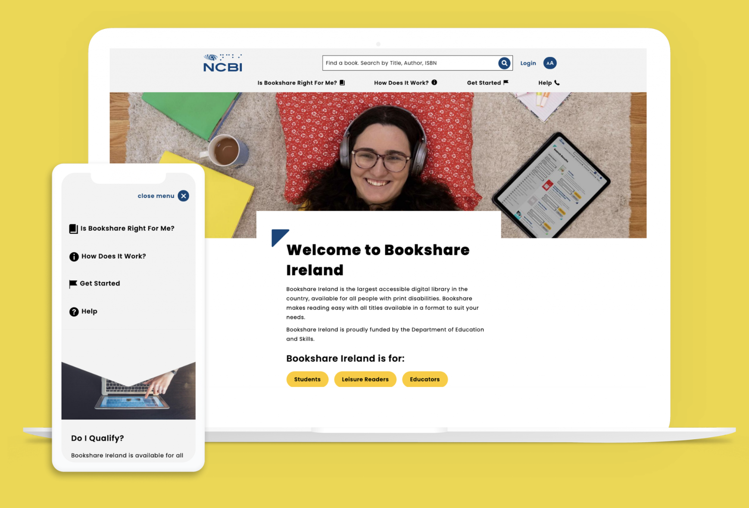
Task: Click question mark icon in mobile menu
Action: (74, 312)
